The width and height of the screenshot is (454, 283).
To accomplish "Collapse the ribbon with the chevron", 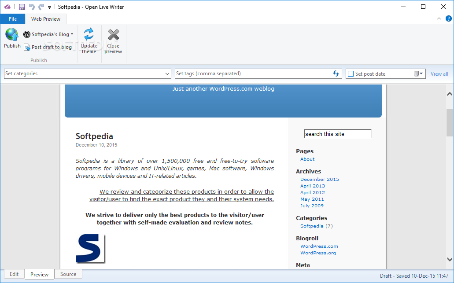I will tap(439, 18).
